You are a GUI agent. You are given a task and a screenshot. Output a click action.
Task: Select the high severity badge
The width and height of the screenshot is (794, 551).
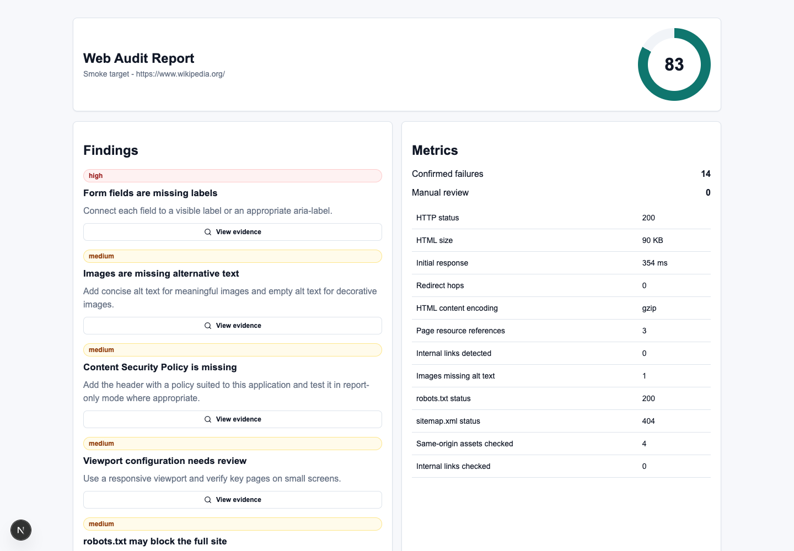pyautogui.click(x=233, y=176)
